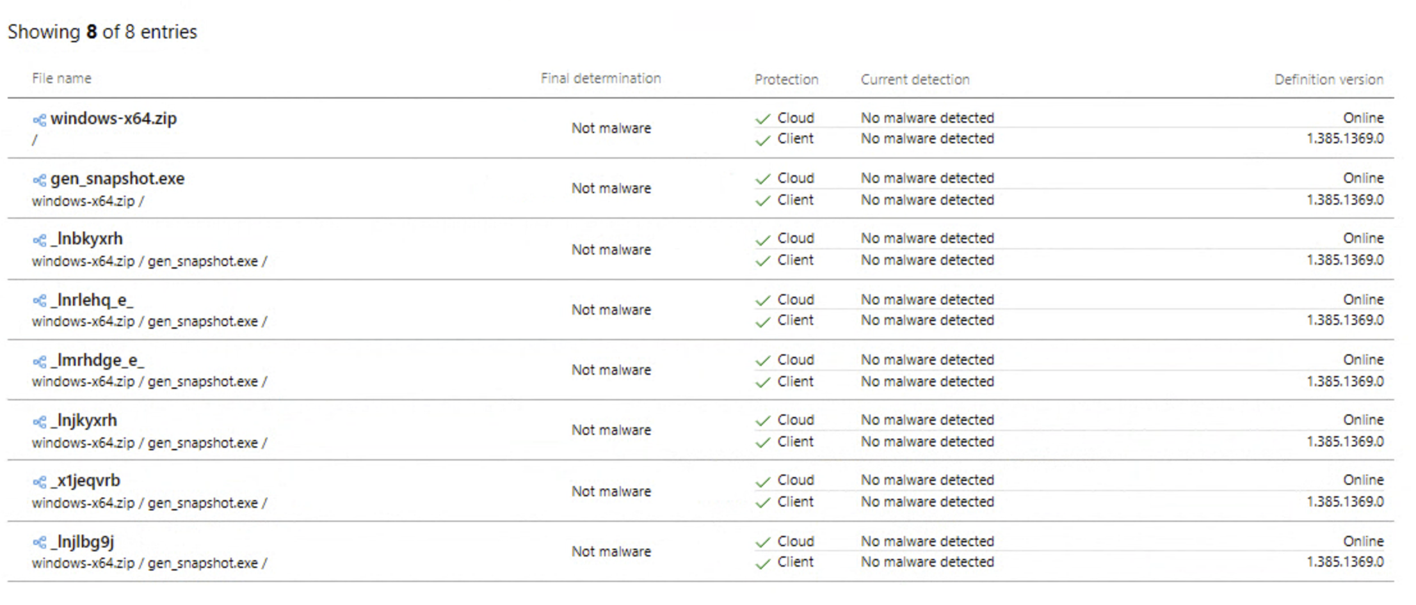The width and height of the screenshot is (1416, 605).
Task: Click the Showing 8 of 8 entries text
Action: (x=102, y=31)
